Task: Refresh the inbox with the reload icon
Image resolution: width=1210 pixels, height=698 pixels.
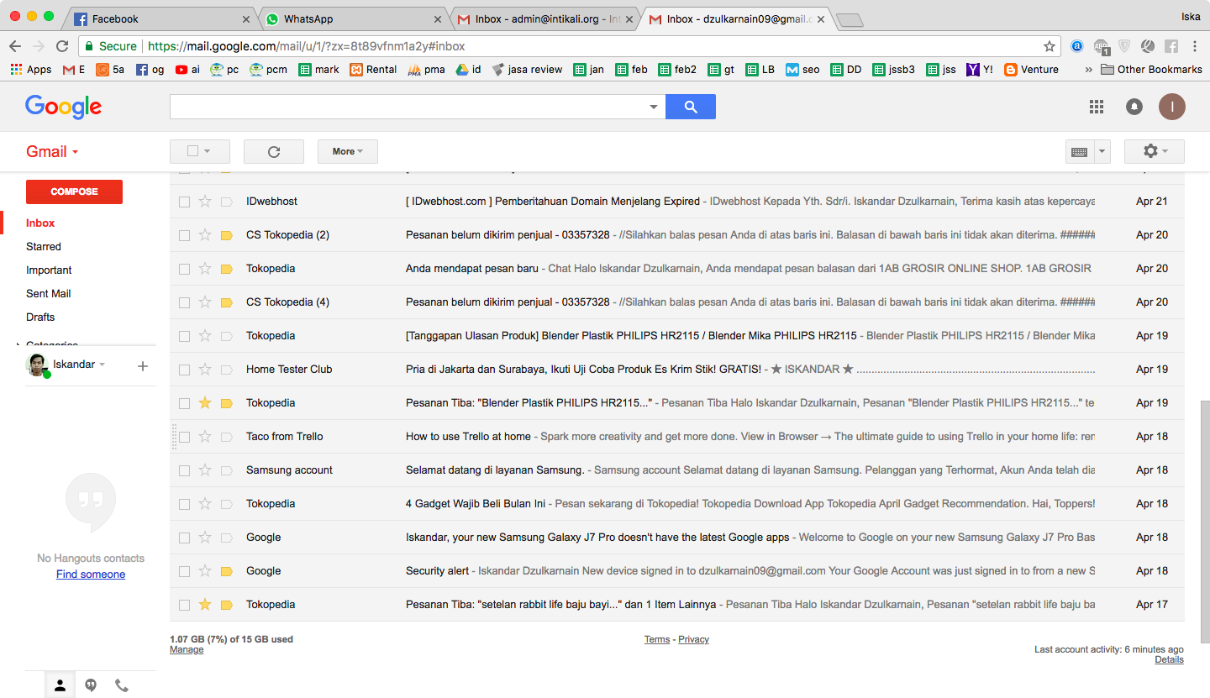Action: tap(273, 151)
